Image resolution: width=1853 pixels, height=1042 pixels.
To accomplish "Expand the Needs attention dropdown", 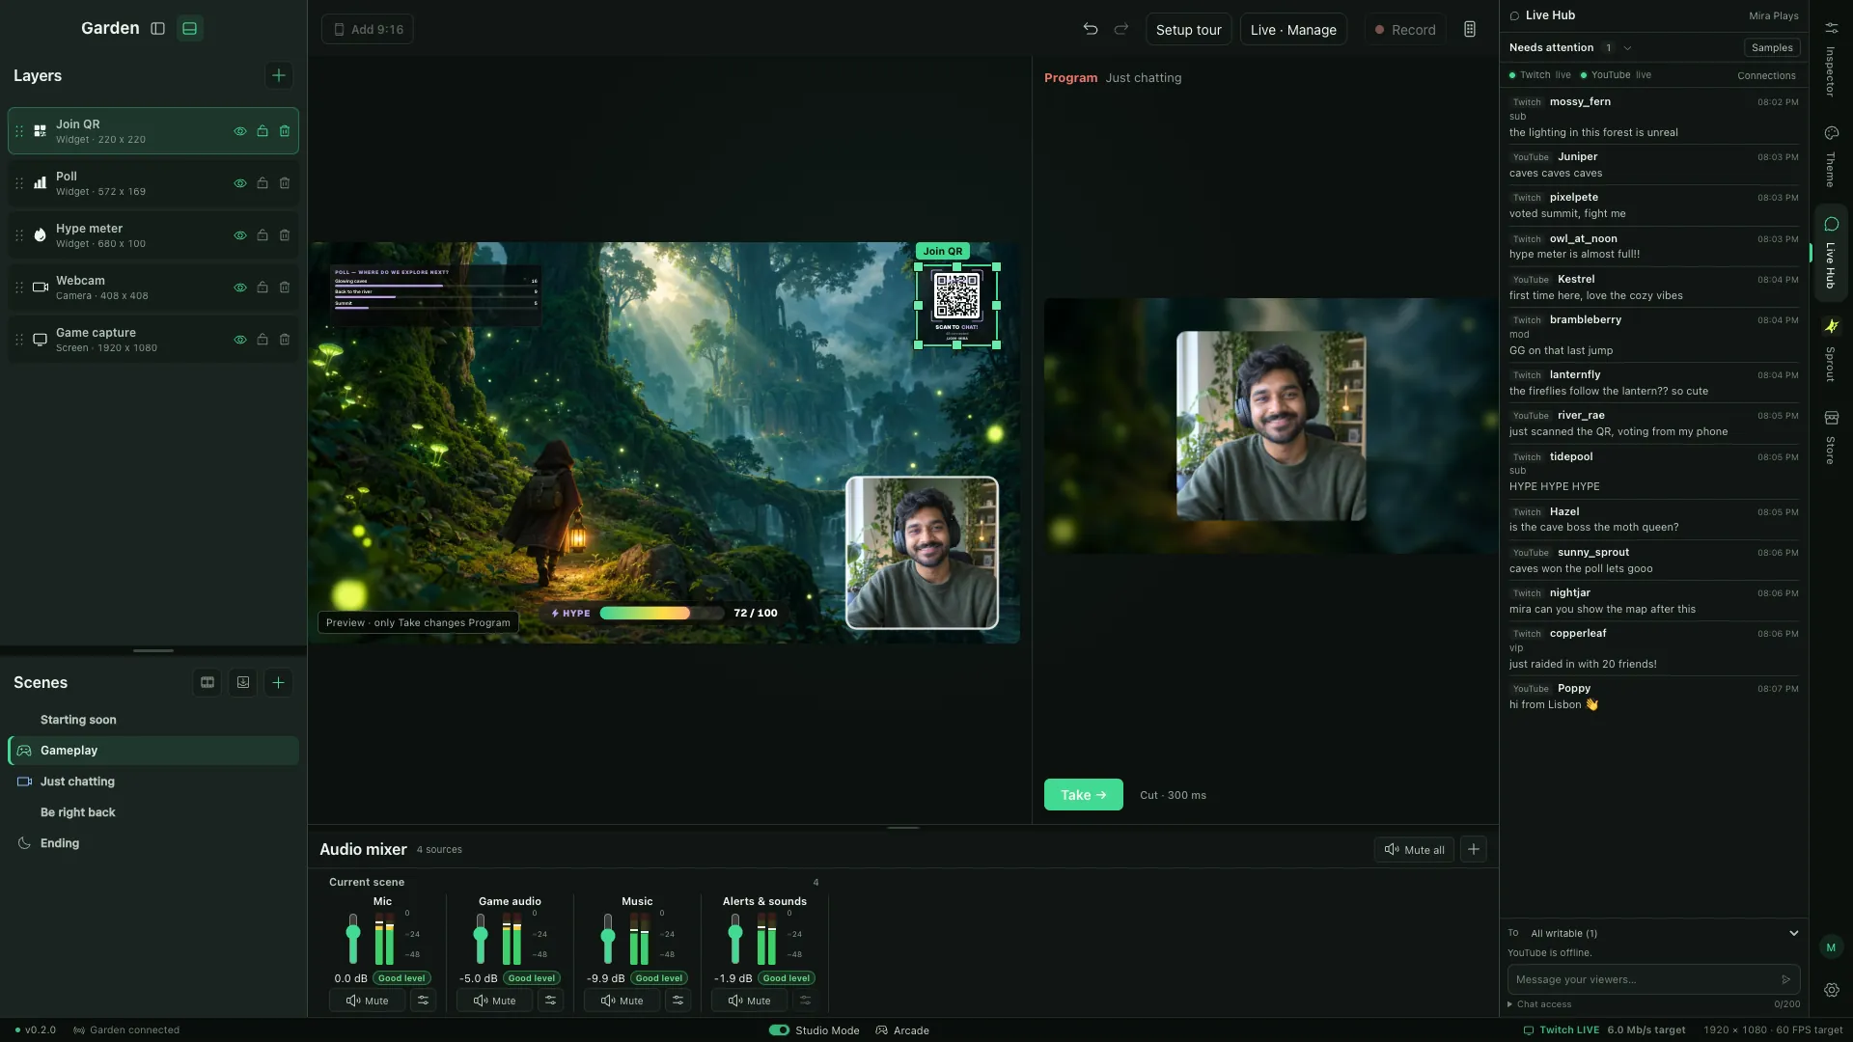I will (x=1627, y=47).
